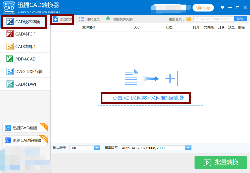Screen dimensions: 250x173
Task: Expand the 输出类型 DXF dropdown
Action: pos(97,148)
